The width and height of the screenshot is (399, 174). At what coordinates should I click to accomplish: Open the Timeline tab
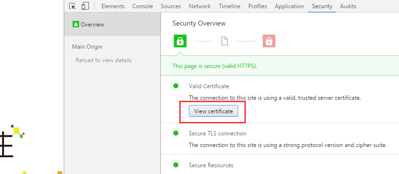tap(229, 6)
